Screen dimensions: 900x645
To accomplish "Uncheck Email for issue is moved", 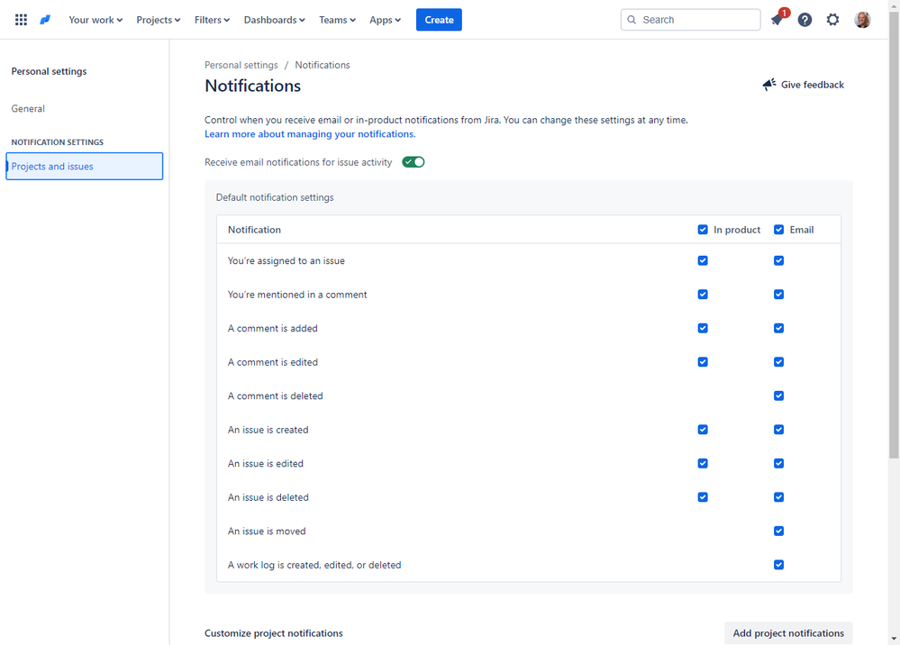I will click(778, 531).
